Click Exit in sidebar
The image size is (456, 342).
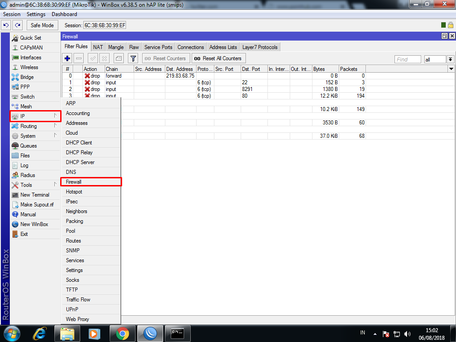[36, 234]
